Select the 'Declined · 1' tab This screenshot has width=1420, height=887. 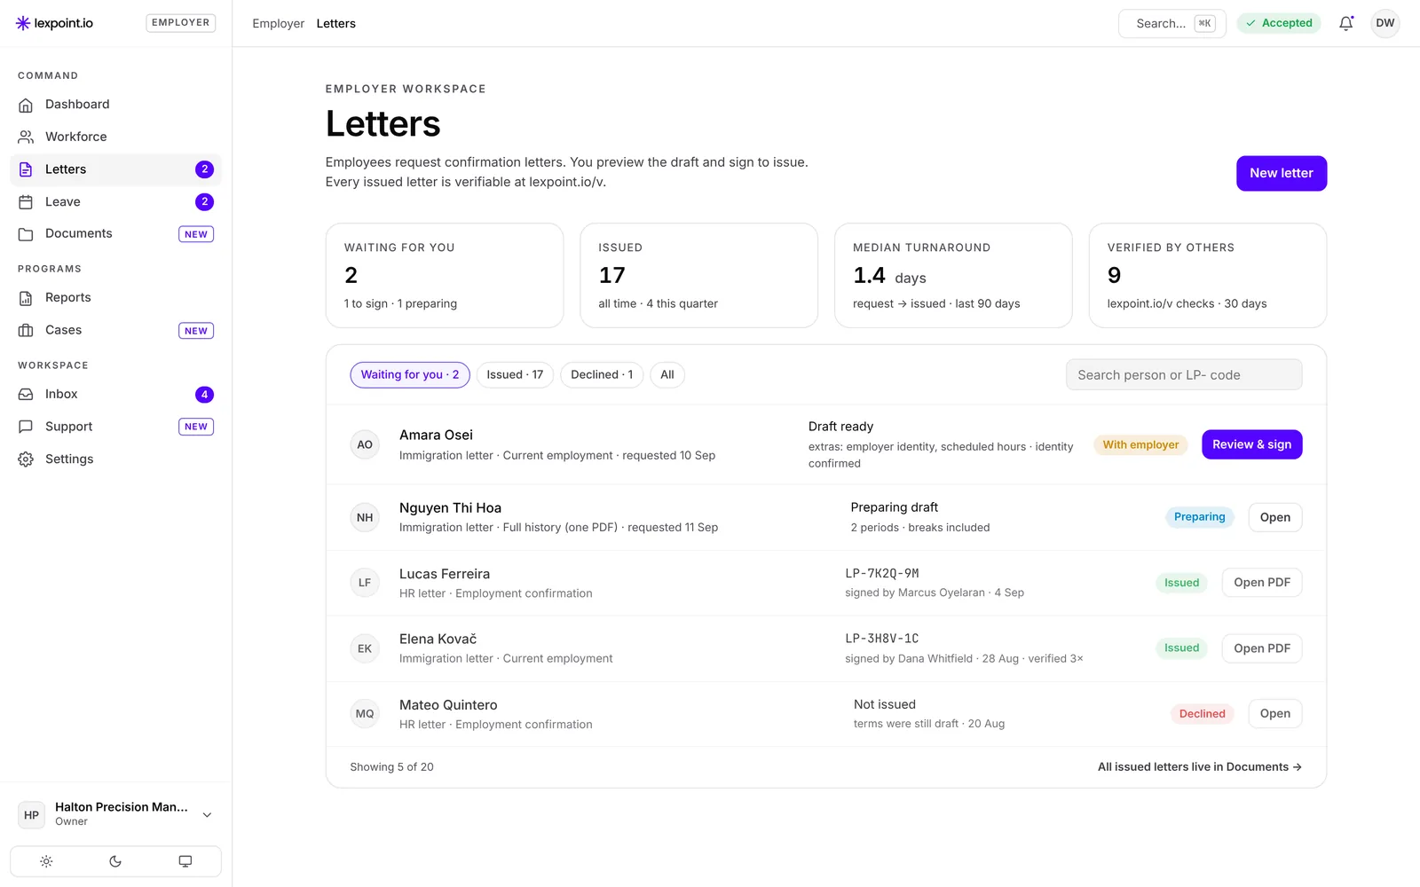[x=602, y=375]
